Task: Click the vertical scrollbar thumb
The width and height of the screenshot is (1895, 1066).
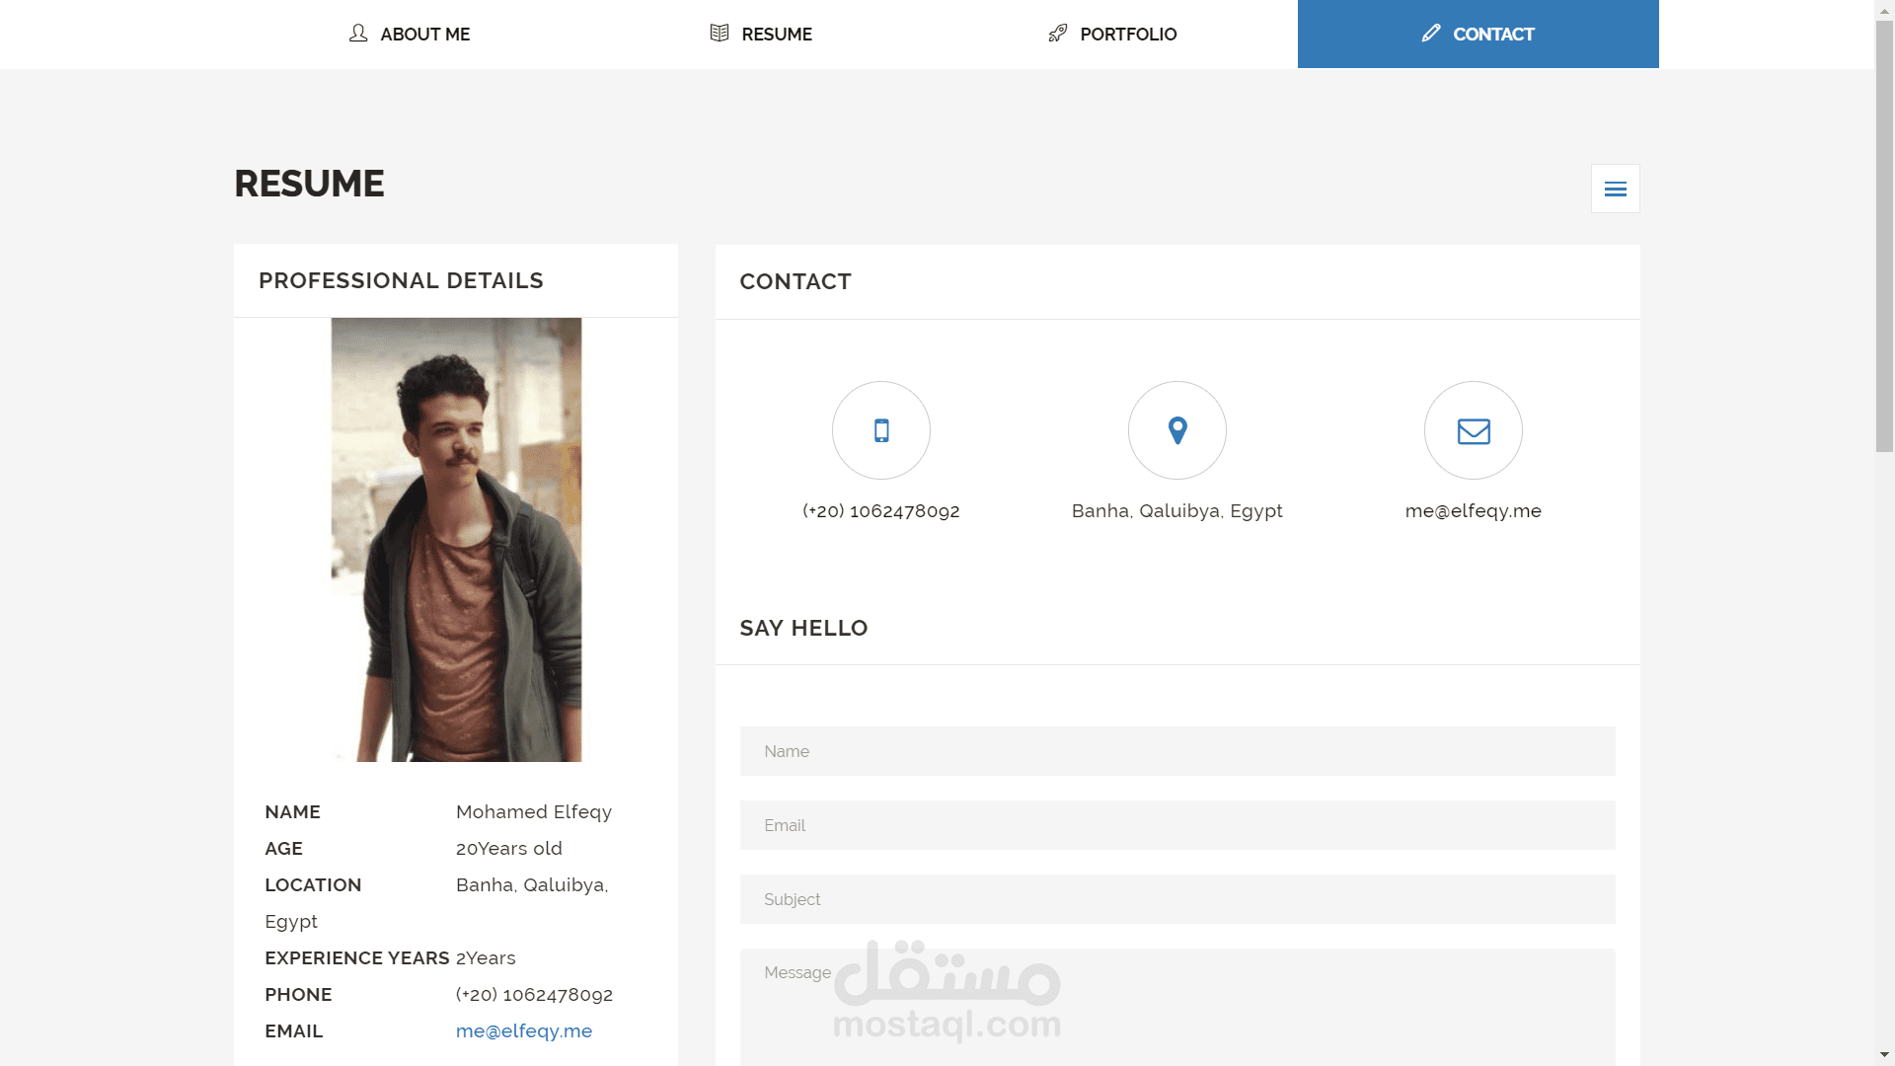Action: point(1884,237)
